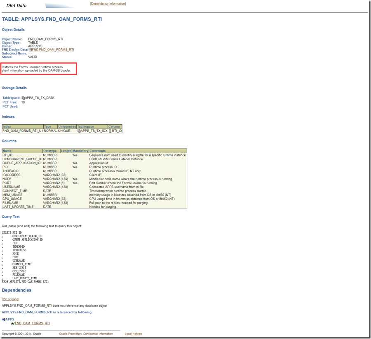
Task: Click the APPS schema name in Dependencies
Action: [10, 319]
